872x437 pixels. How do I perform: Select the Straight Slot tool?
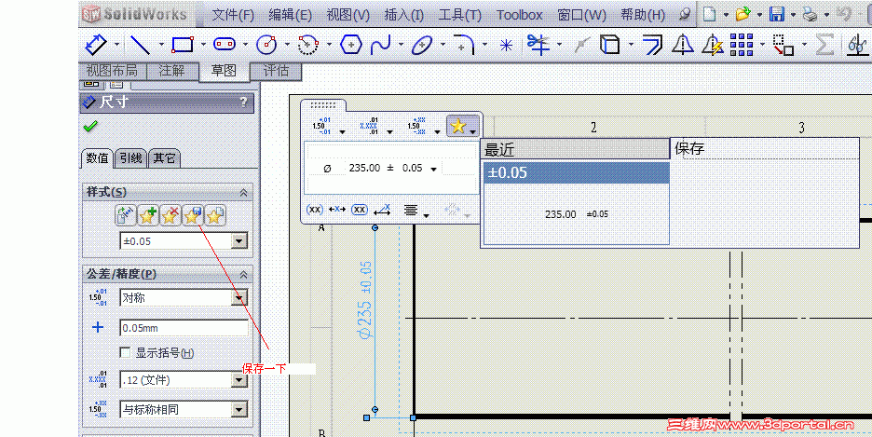click(x=225, y=45)
